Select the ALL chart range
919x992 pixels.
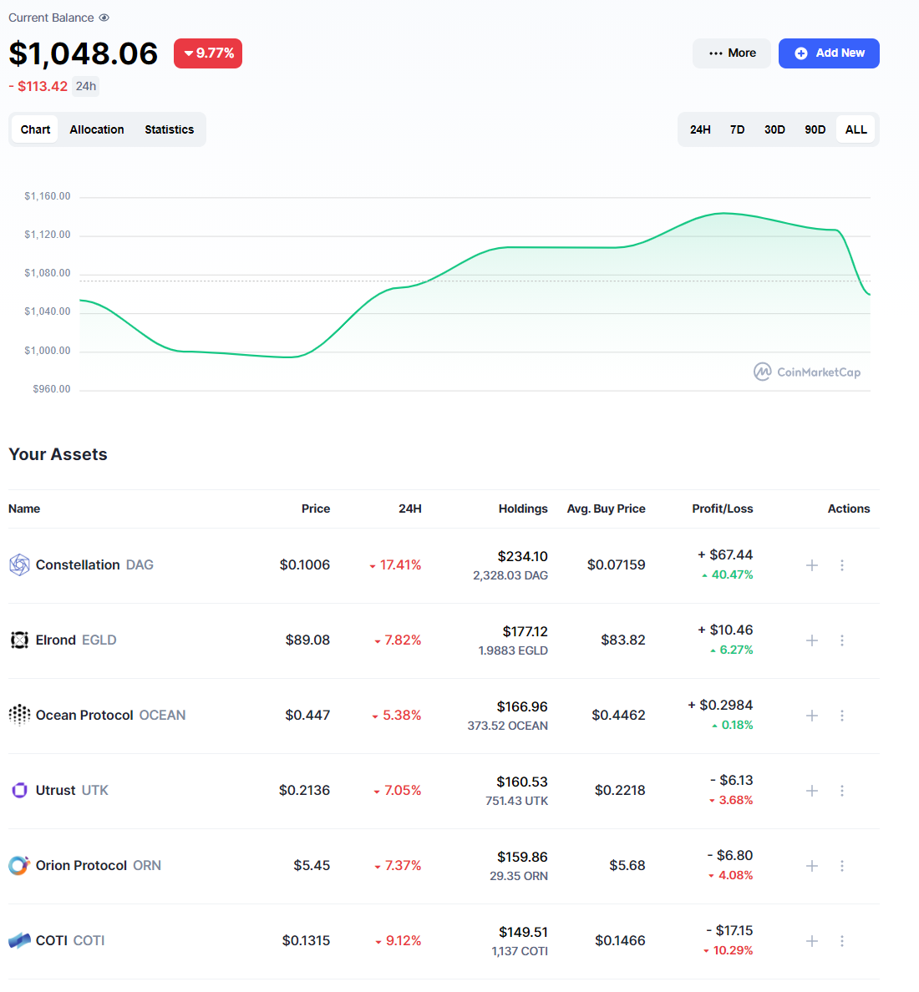pyautogui.click(x=856, y=129)
